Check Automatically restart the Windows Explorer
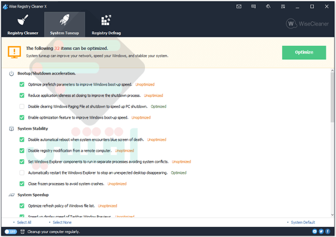Viewport: 336px width, 237px height. pyautogui.click(x=22, y=173)
